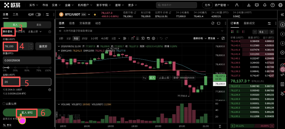Screen dimensions: 285x129
Task: Open the notifications bell
Action: [265, 5]
